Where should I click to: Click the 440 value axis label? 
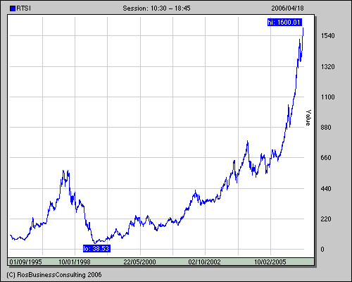[326, 189]
